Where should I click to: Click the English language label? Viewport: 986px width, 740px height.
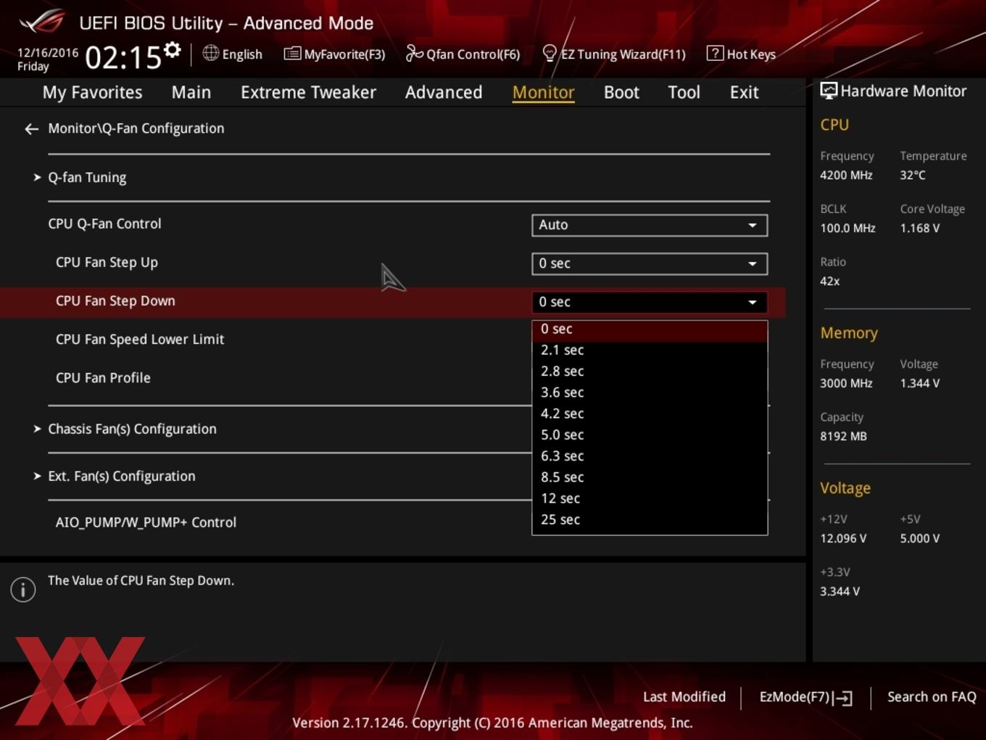[242, 54]
